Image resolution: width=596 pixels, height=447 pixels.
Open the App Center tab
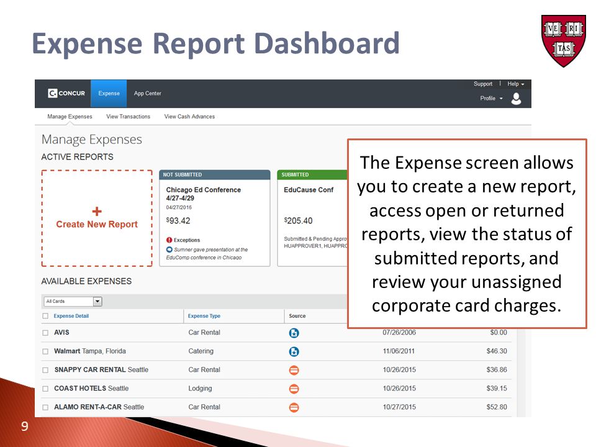click(148, 93)
